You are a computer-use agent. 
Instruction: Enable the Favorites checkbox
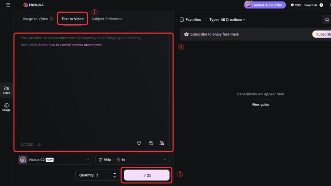coord(182,20)
